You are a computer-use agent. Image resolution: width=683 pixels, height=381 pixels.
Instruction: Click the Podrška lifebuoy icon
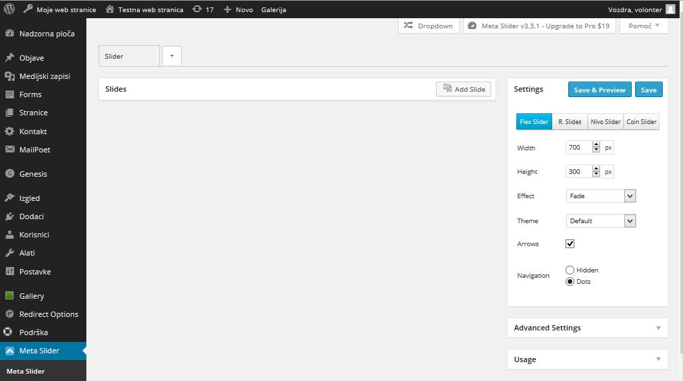tap(8, 332)
